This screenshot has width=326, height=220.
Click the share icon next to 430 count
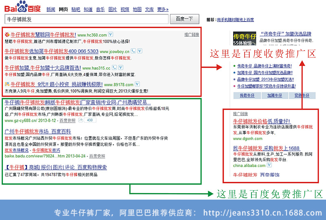tap(80, 120)
